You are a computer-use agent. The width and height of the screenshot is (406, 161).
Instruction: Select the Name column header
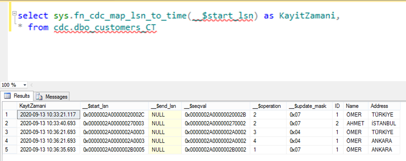[x=356, y=106]
